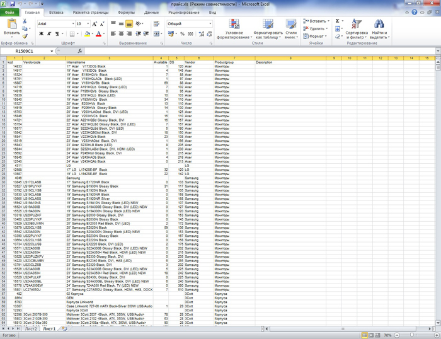This screenshot has height=339, width=441.
Task: Open Найти и выделить binoculars
Action: click(379, 29)
